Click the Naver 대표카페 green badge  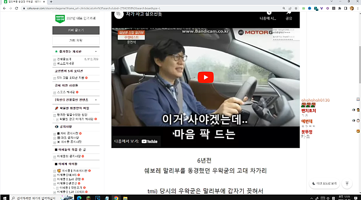pos(60,19)
